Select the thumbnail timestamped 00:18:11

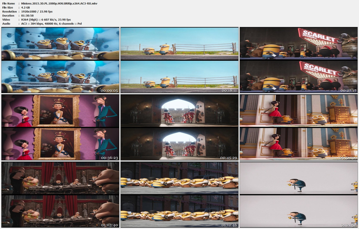tap(180, 60)
